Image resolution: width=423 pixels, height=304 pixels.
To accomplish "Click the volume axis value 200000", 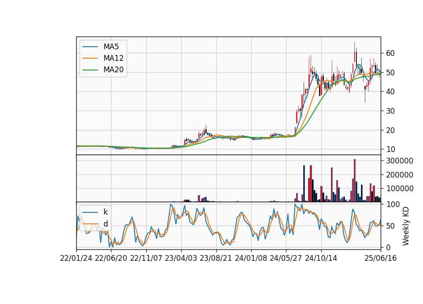I will (400, 175).
